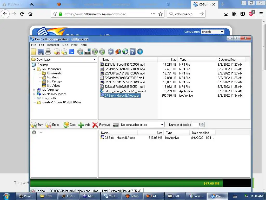Sort file browser by Date modified column
This screenshot has width=266, height=200.
231,60
